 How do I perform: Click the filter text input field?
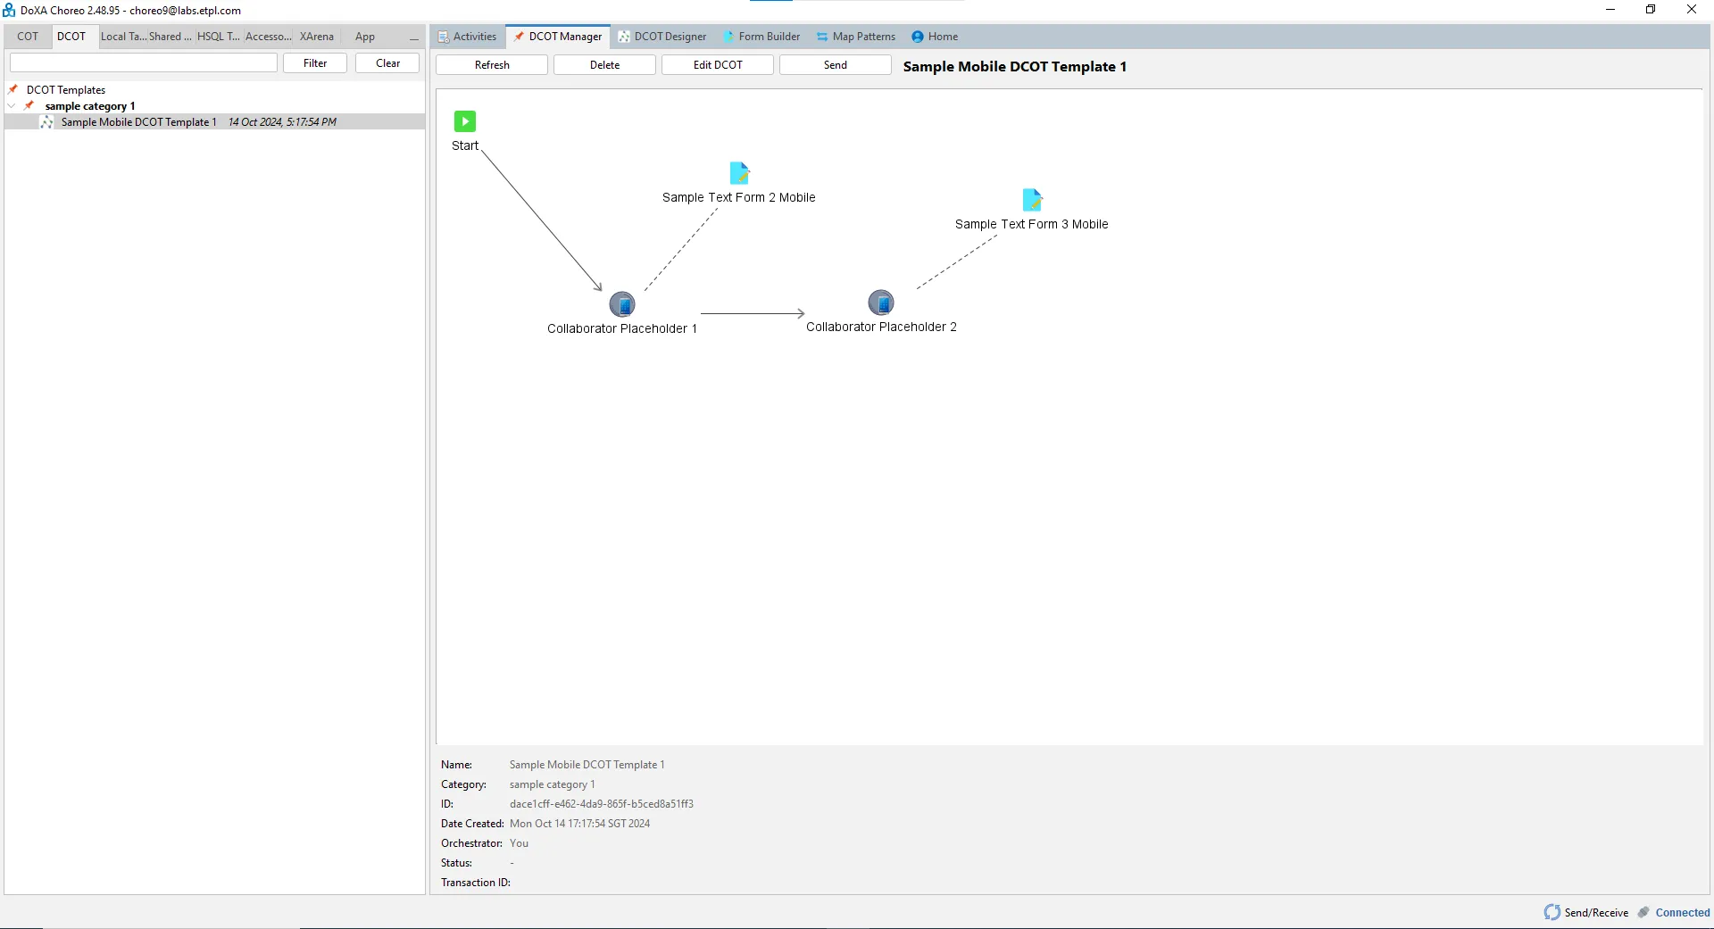coord(144,63)
